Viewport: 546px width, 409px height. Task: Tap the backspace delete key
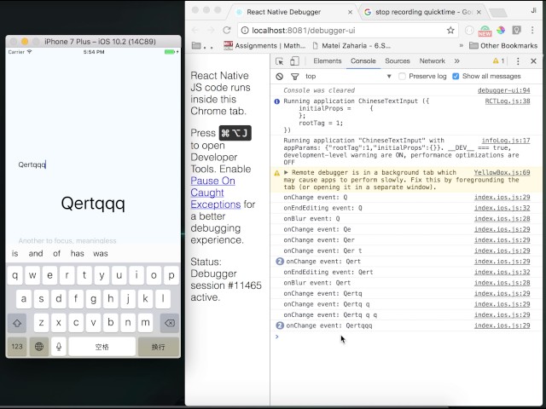point(170,323)
